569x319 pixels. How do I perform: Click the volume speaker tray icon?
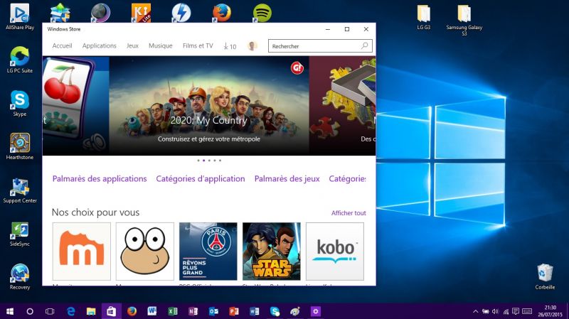[x=495, y=311]
